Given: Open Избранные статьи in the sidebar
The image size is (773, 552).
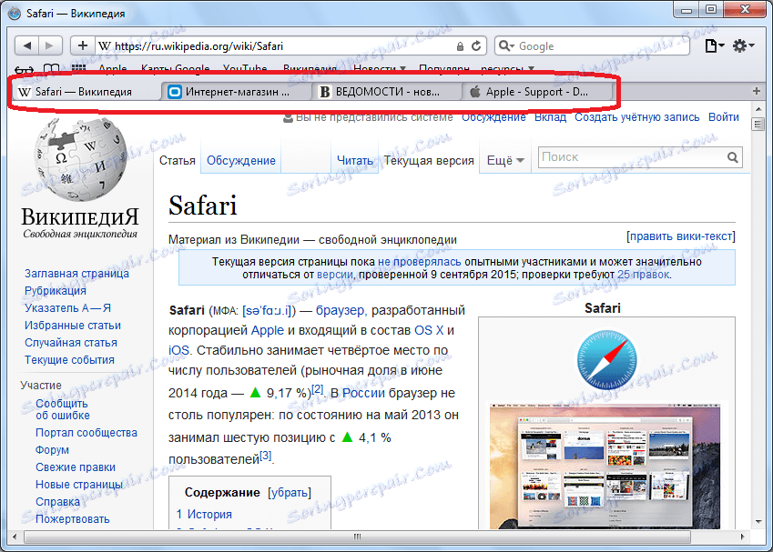Looking at the screenshot, I should [x=73, y=325].
